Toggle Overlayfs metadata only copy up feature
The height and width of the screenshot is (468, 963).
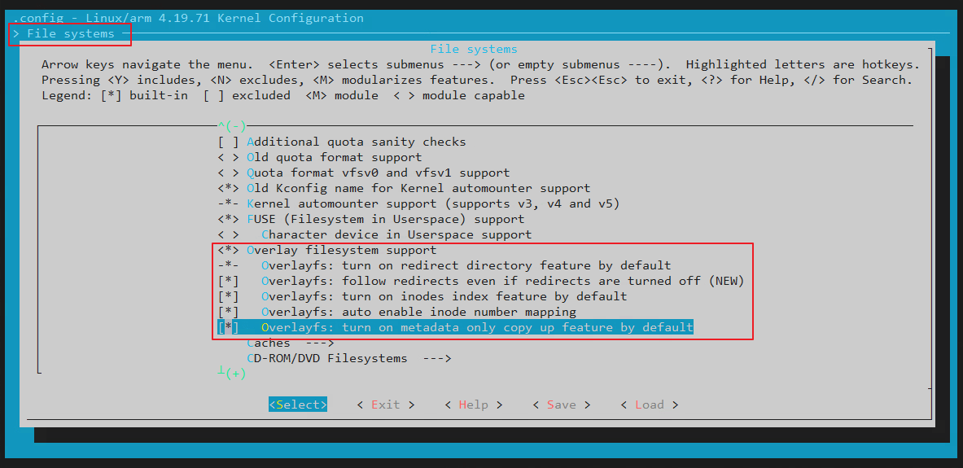tap(228, 327)
